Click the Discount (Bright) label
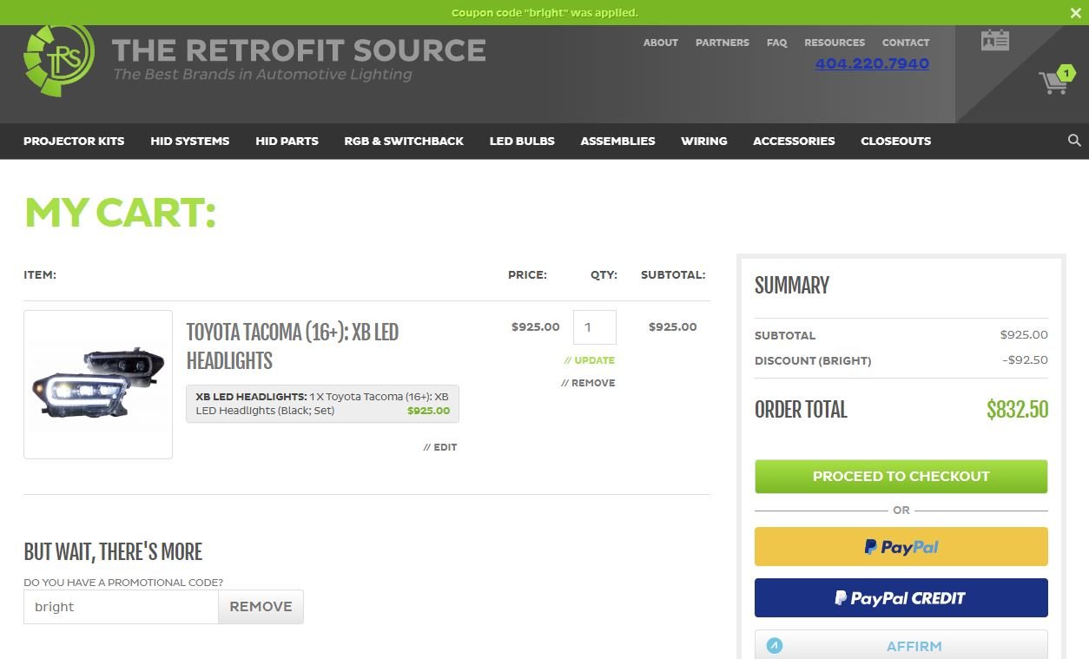Screen dimensions: 1089x659 point(813,360)
